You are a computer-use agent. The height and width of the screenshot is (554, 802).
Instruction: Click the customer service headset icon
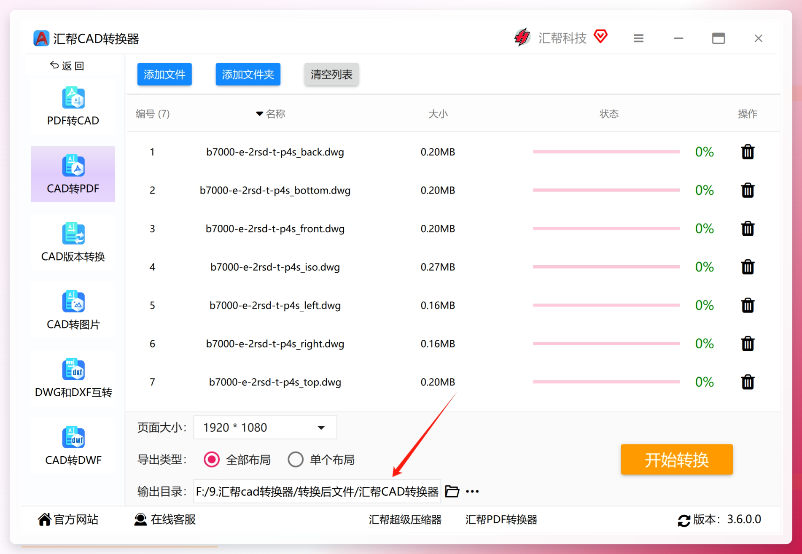point(140,519)
